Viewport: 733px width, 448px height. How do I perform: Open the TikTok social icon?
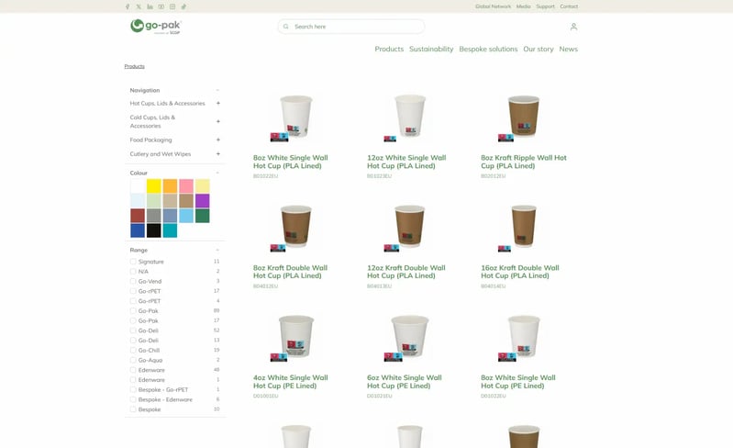(183, 6)
